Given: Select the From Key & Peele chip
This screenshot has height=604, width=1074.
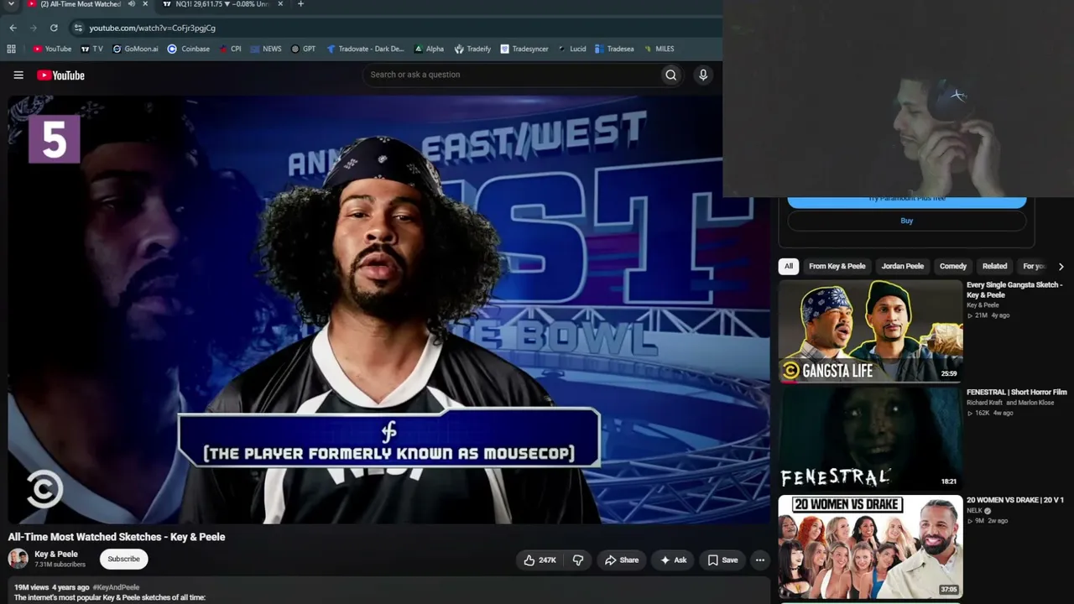Looking at the screenshot, I should pos(837,266).
